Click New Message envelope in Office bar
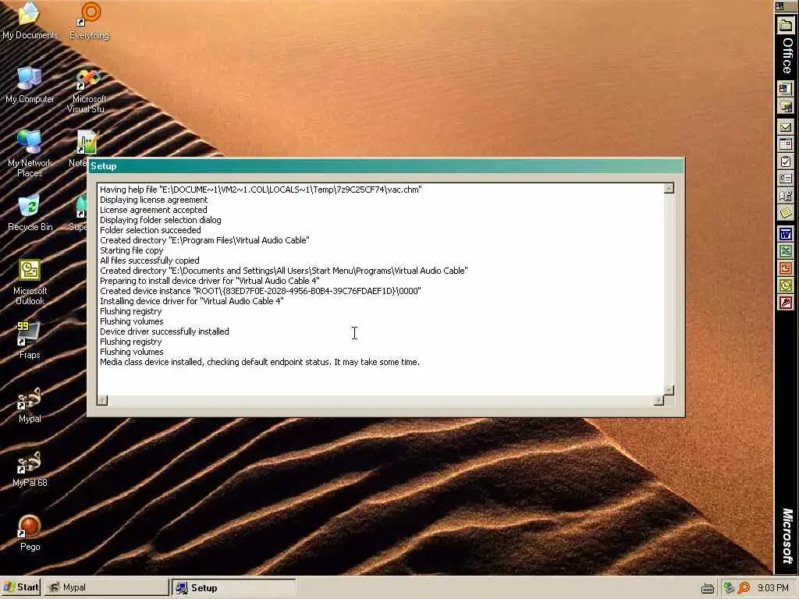 pos(785,127)
